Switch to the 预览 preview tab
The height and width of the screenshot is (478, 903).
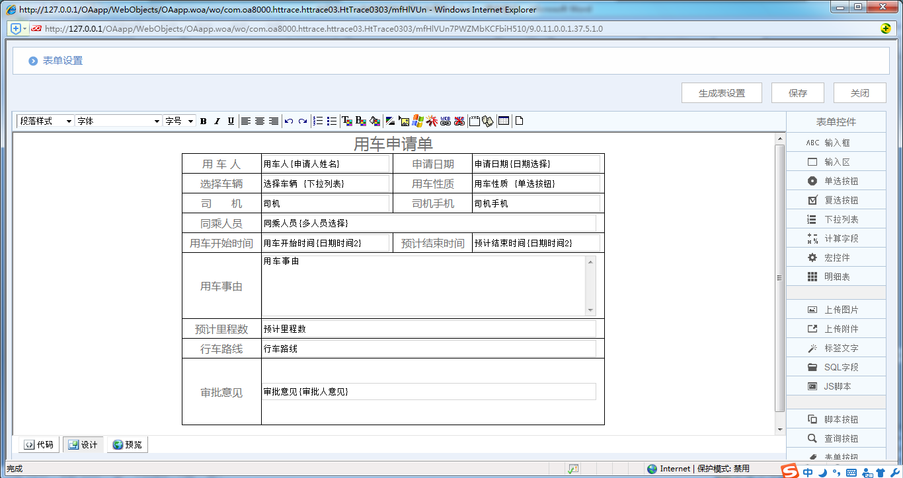click(x=128, y=445)
